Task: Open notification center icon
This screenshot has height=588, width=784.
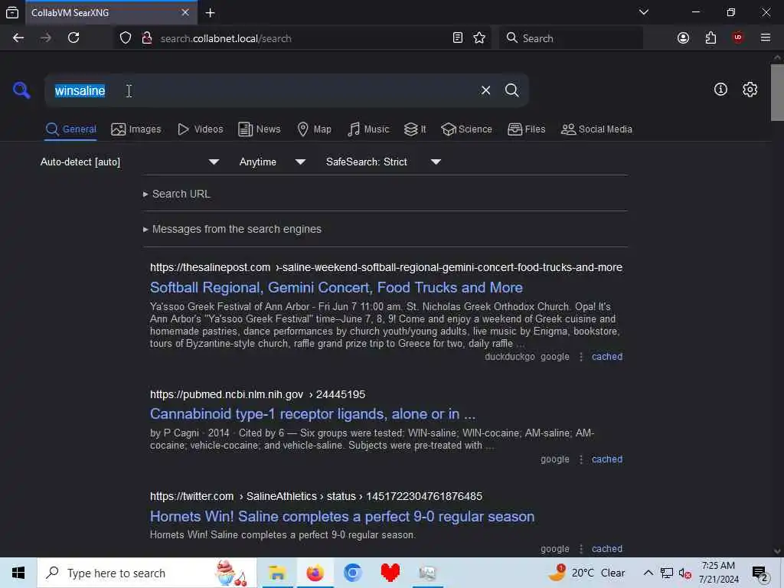Action: (x=759, y=573)
